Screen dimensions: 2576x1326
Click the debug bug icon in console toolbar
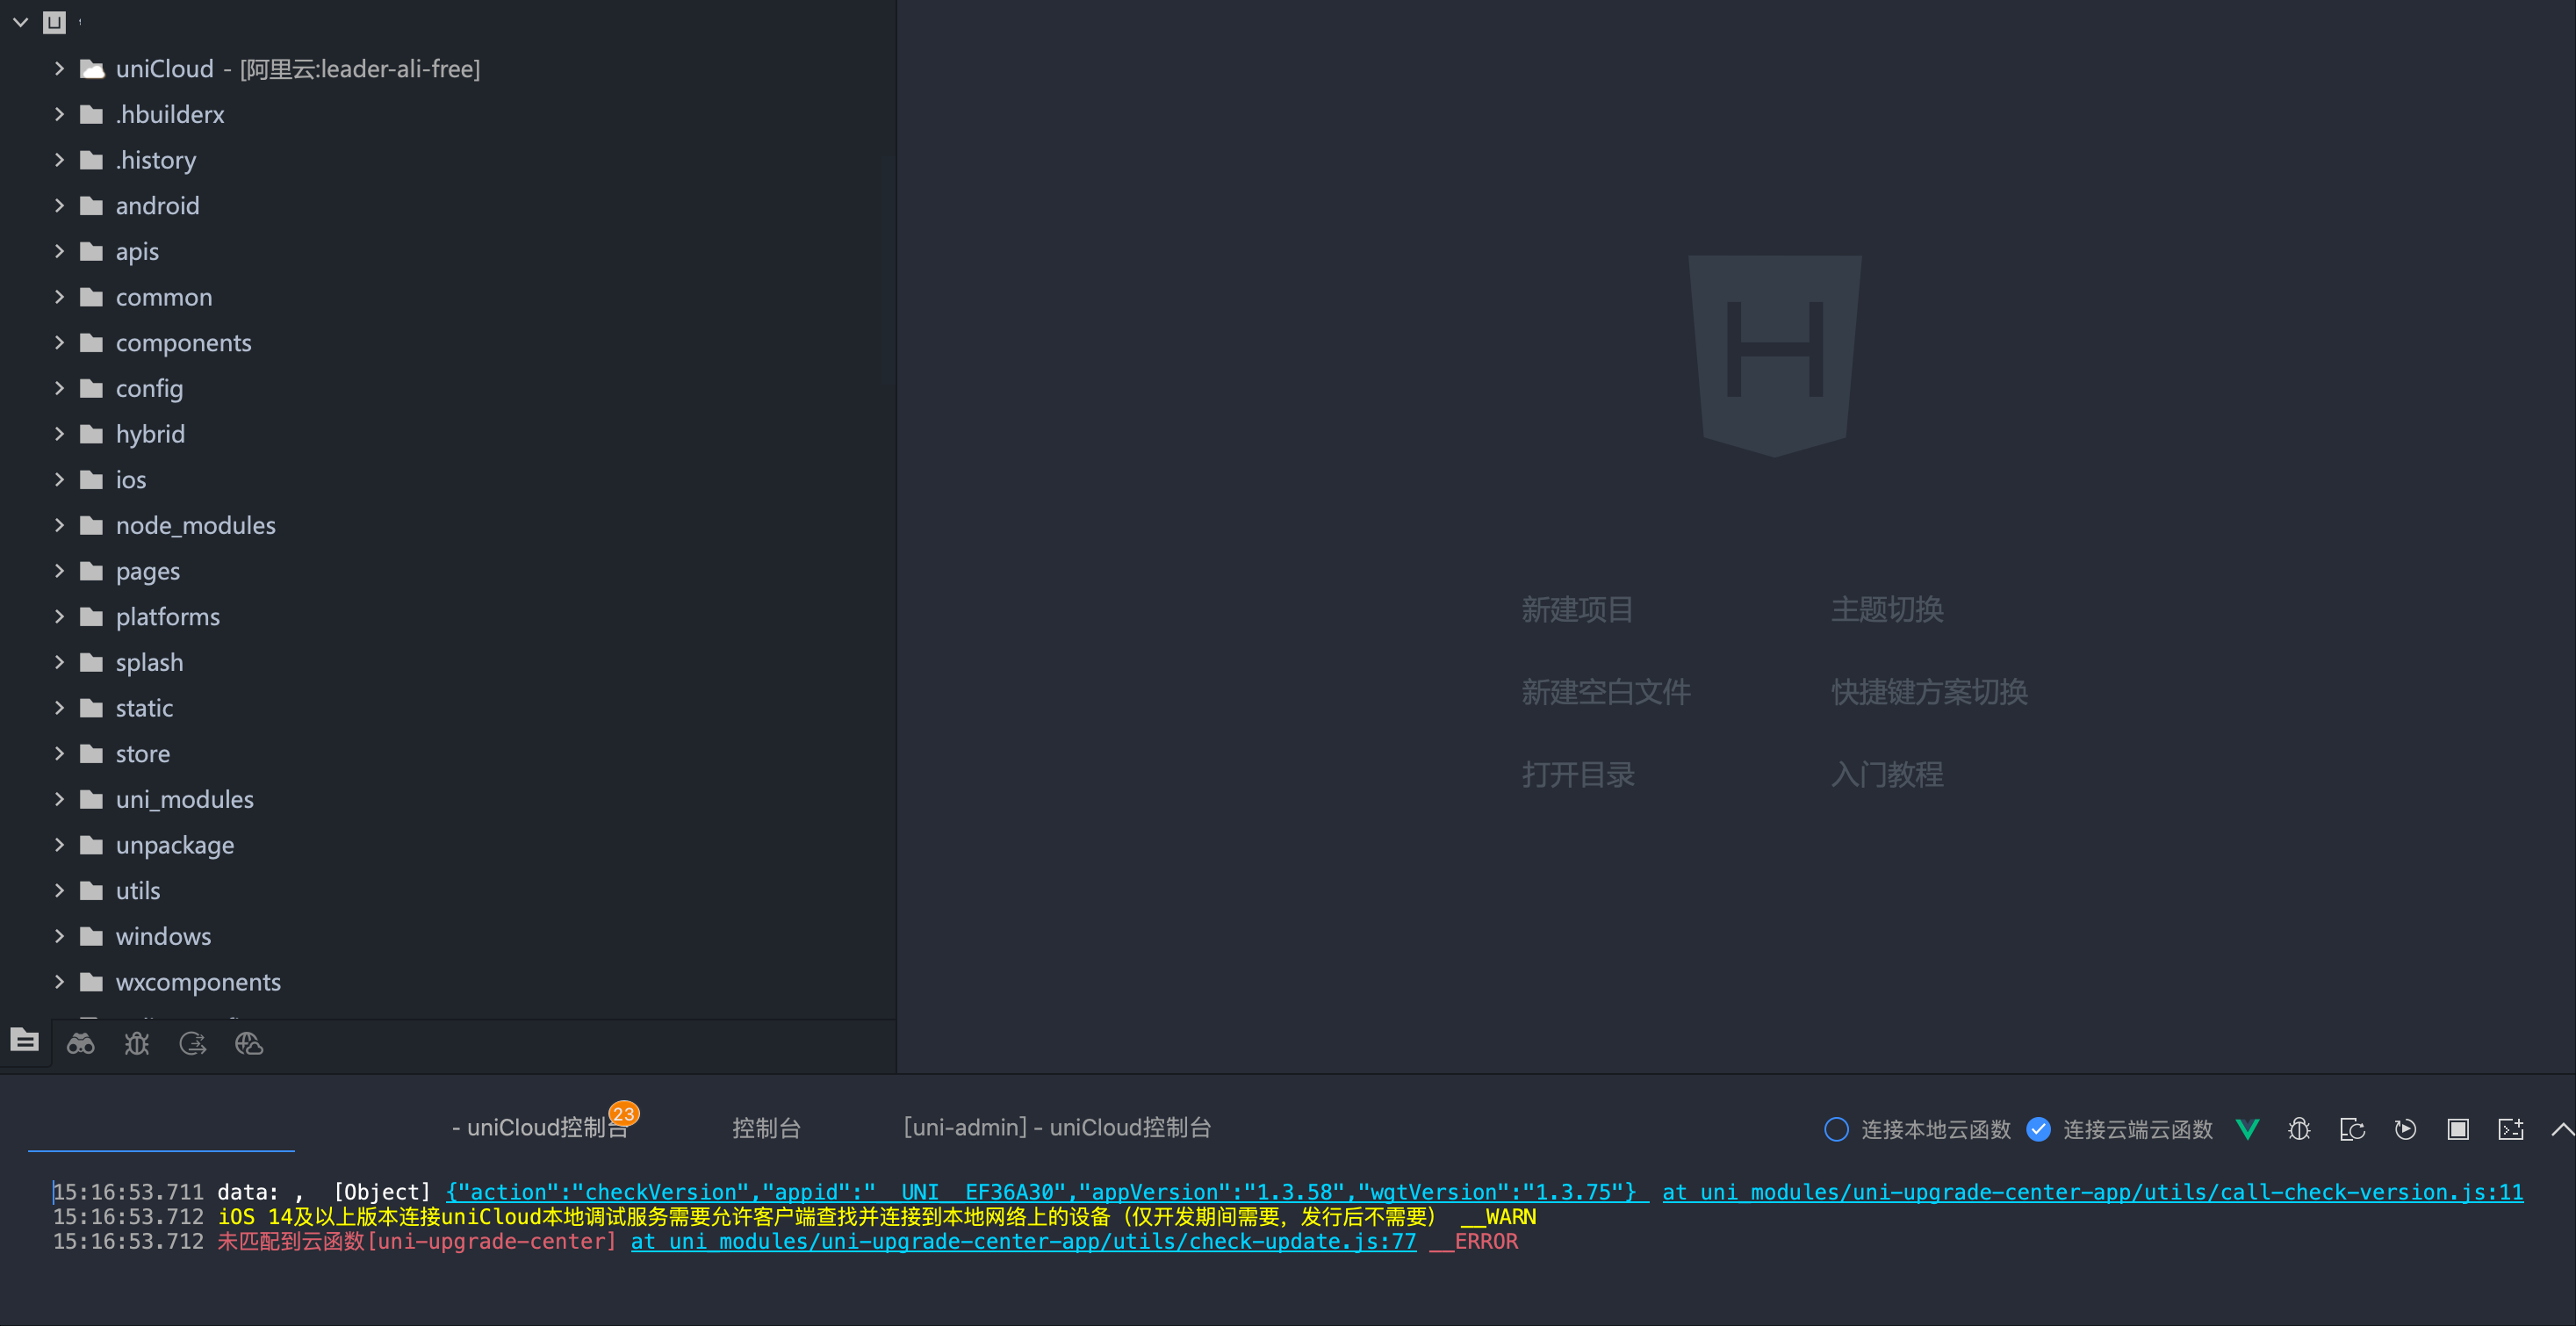(x=2299, y=1129)
